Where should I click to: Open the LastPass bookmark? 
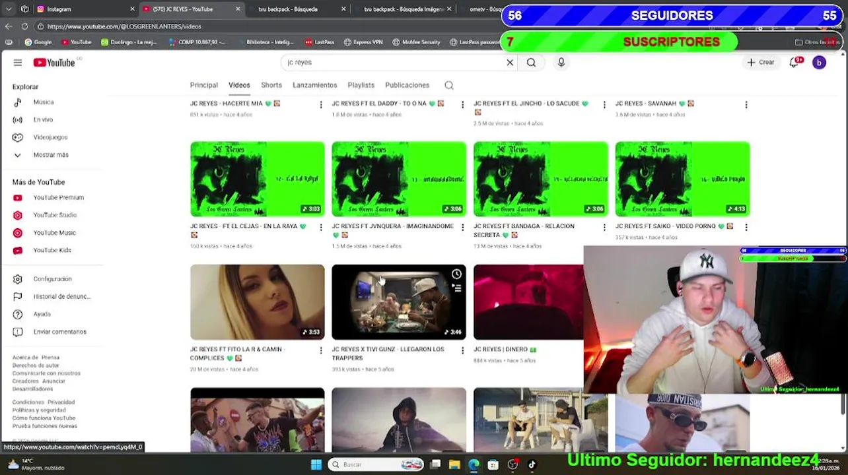coord(320,42)
